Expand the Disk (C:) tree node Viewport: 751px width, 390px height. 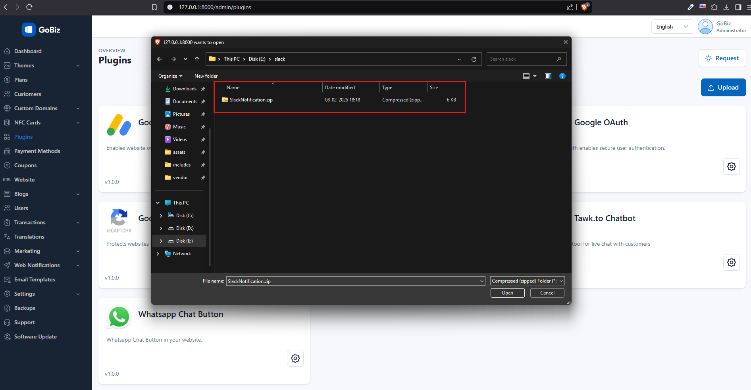tap(161, 216)
